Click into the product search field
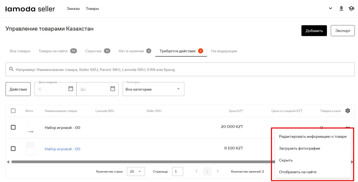Image resolution: width=358 pixels, height=182 pixels. [x=182, y=70]
